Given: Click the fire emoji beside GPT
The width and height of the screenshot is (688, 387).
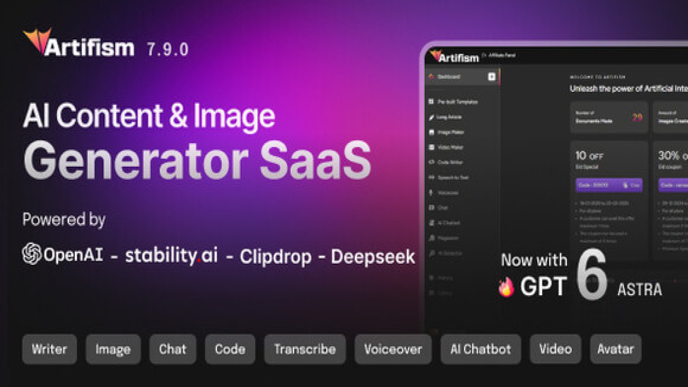Looking at the screenshot, I should click(x=506, y=288).
